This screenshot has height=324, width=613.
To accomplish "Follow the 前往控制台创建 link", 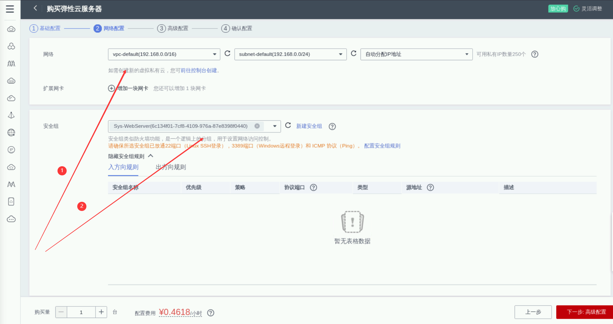I will pyautogui.click(x=199, y=70).
